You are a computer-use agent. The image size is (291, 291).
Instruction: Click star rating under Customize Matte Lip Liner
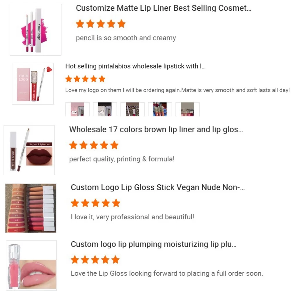click(x=101, y=24)
